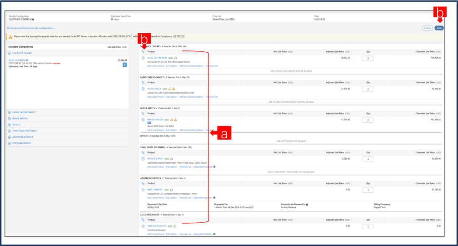458x246 pixels.
Task: Expand NEXUS SWITCH in Available Components
Action: click(10, 118)
